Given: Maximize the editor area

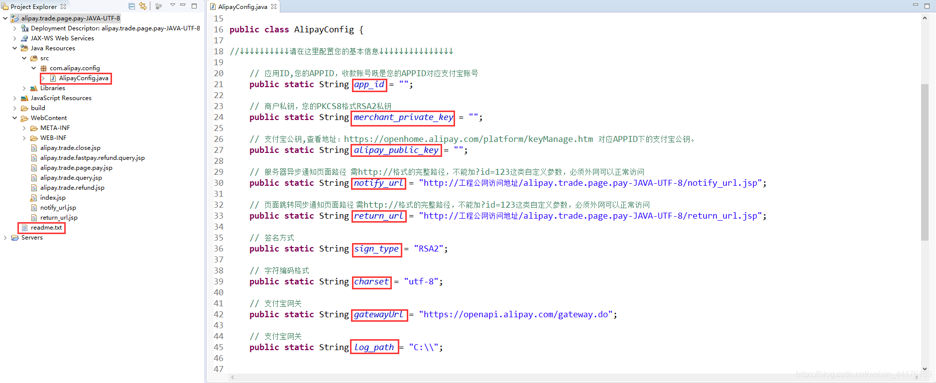Looking at the screenshot, I should [927, 6].
